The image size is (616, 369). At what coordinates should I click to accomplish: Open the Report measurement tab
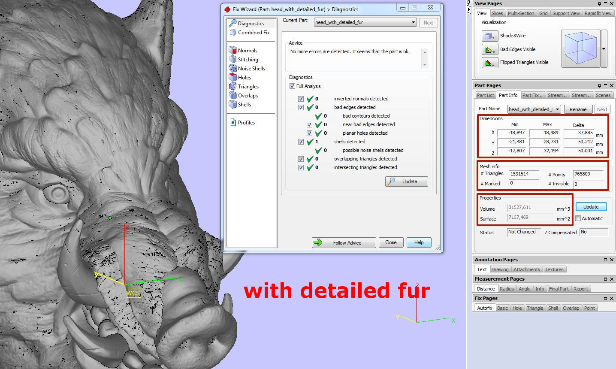pos(580,289)
